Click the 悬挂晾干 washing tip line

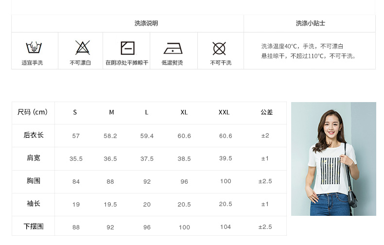click(x=309, y=56)
